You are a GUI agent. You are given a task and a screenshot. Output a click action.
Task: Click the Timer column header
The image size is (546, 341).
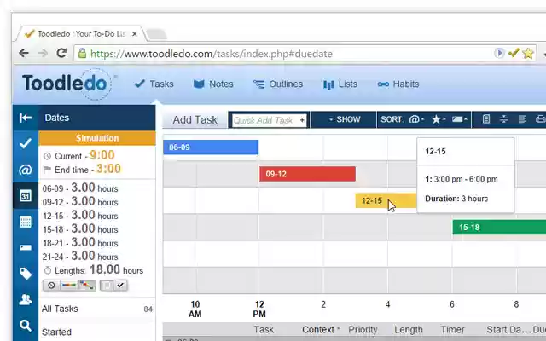point(452,329)
